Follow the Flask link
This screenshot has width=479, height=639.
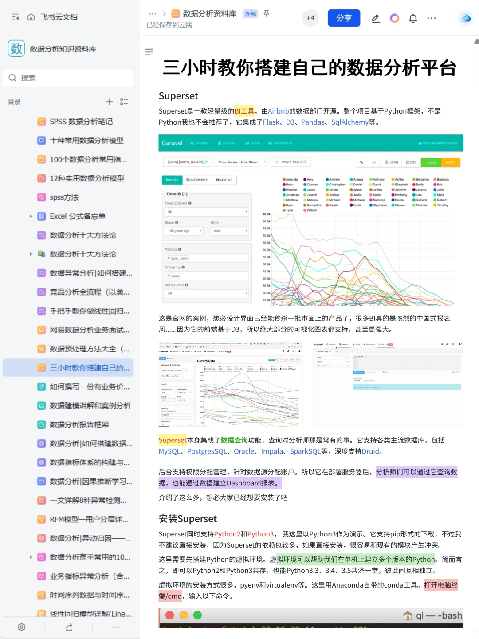[x=271, y=122]
